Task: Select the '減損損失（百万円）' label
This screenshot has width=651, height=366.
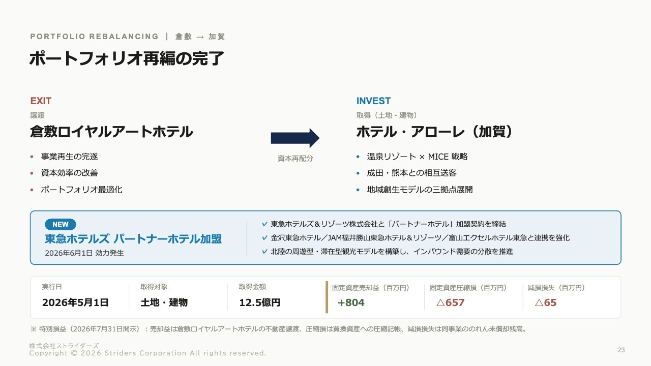Action: (x=557, y=288)
